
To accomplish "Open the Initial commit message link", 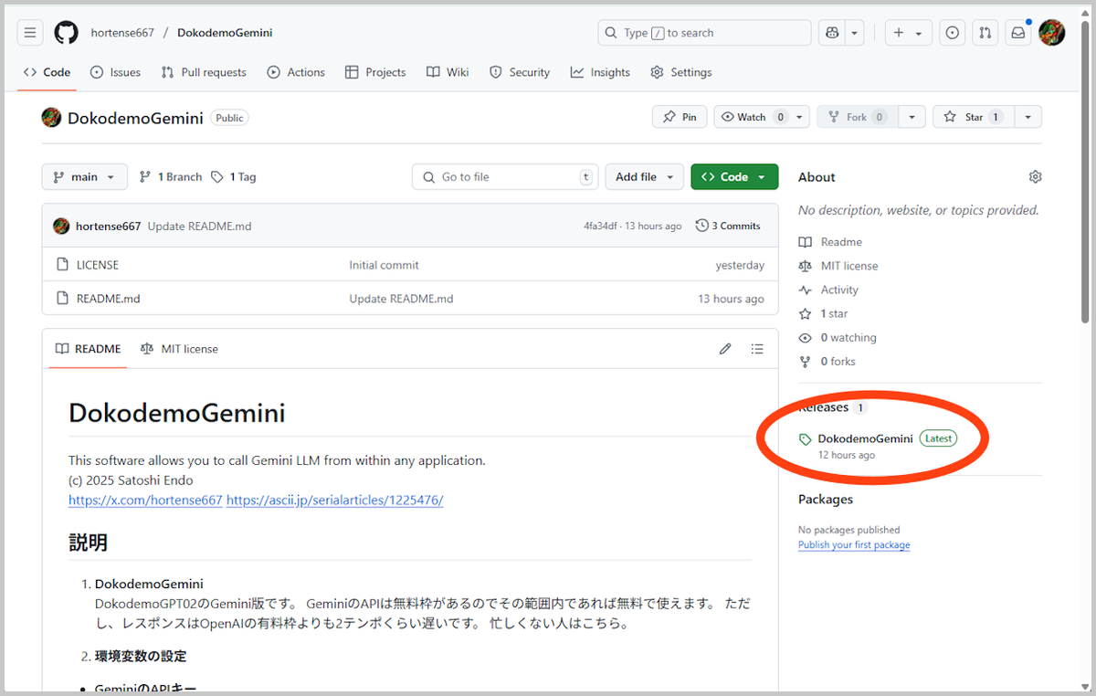I will [384, 265].
